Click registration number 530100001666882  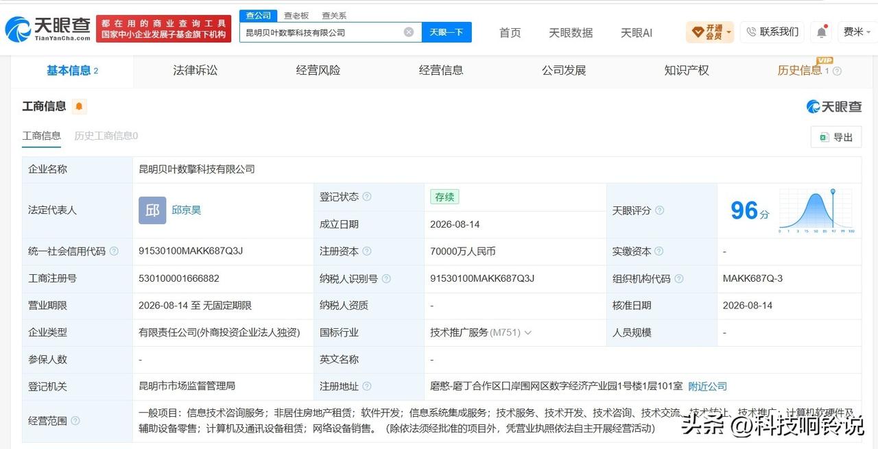[x=179, y=279]
